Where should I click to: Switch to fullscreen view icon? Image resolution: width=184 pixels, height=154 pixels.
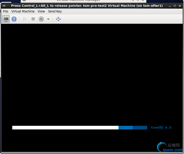(x=58, y=19)
